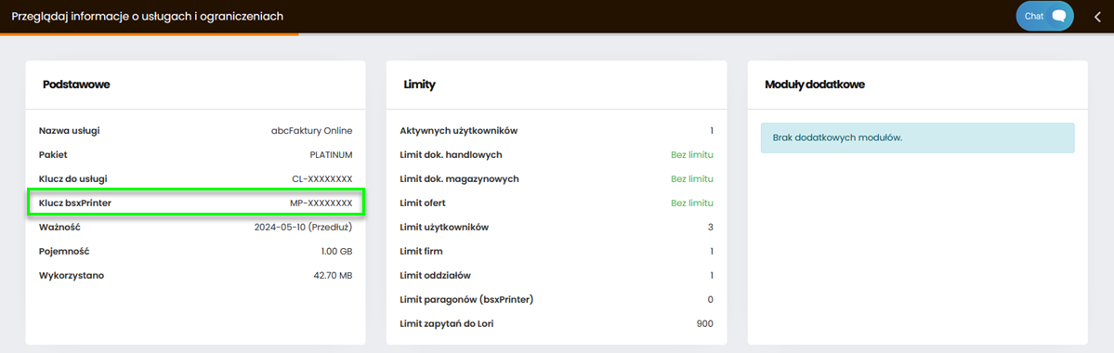Viewport: 1114px width, 353px height.
Task: Select the 'Brak dodatkowych modułów.' notice
Action: (917, 137)
